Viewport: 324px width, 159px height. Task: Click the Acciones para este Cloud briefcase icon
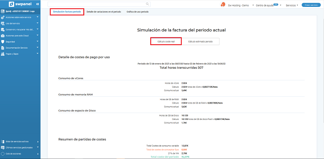click(x=3, y=36)
